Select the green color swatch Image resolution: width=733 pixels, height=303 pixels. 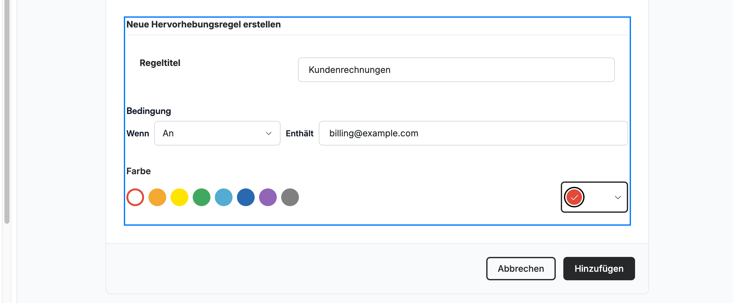coord(202,197)
